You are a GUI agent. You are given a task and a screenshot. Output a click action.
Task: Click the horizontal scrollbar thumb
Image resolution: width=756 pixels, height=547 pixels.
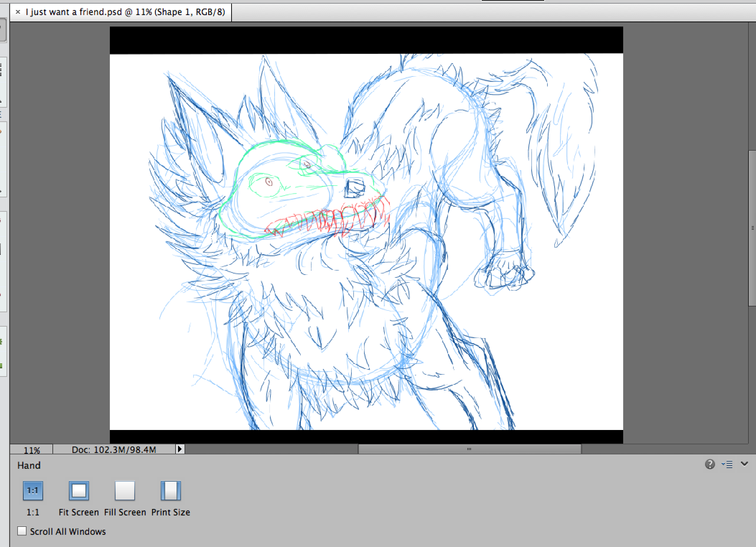coord(469,449)
